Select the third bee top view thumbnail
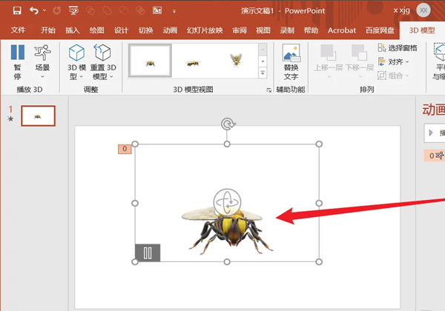Image resolution: width=445 pixels, height=311 pixels. point(236,60)
